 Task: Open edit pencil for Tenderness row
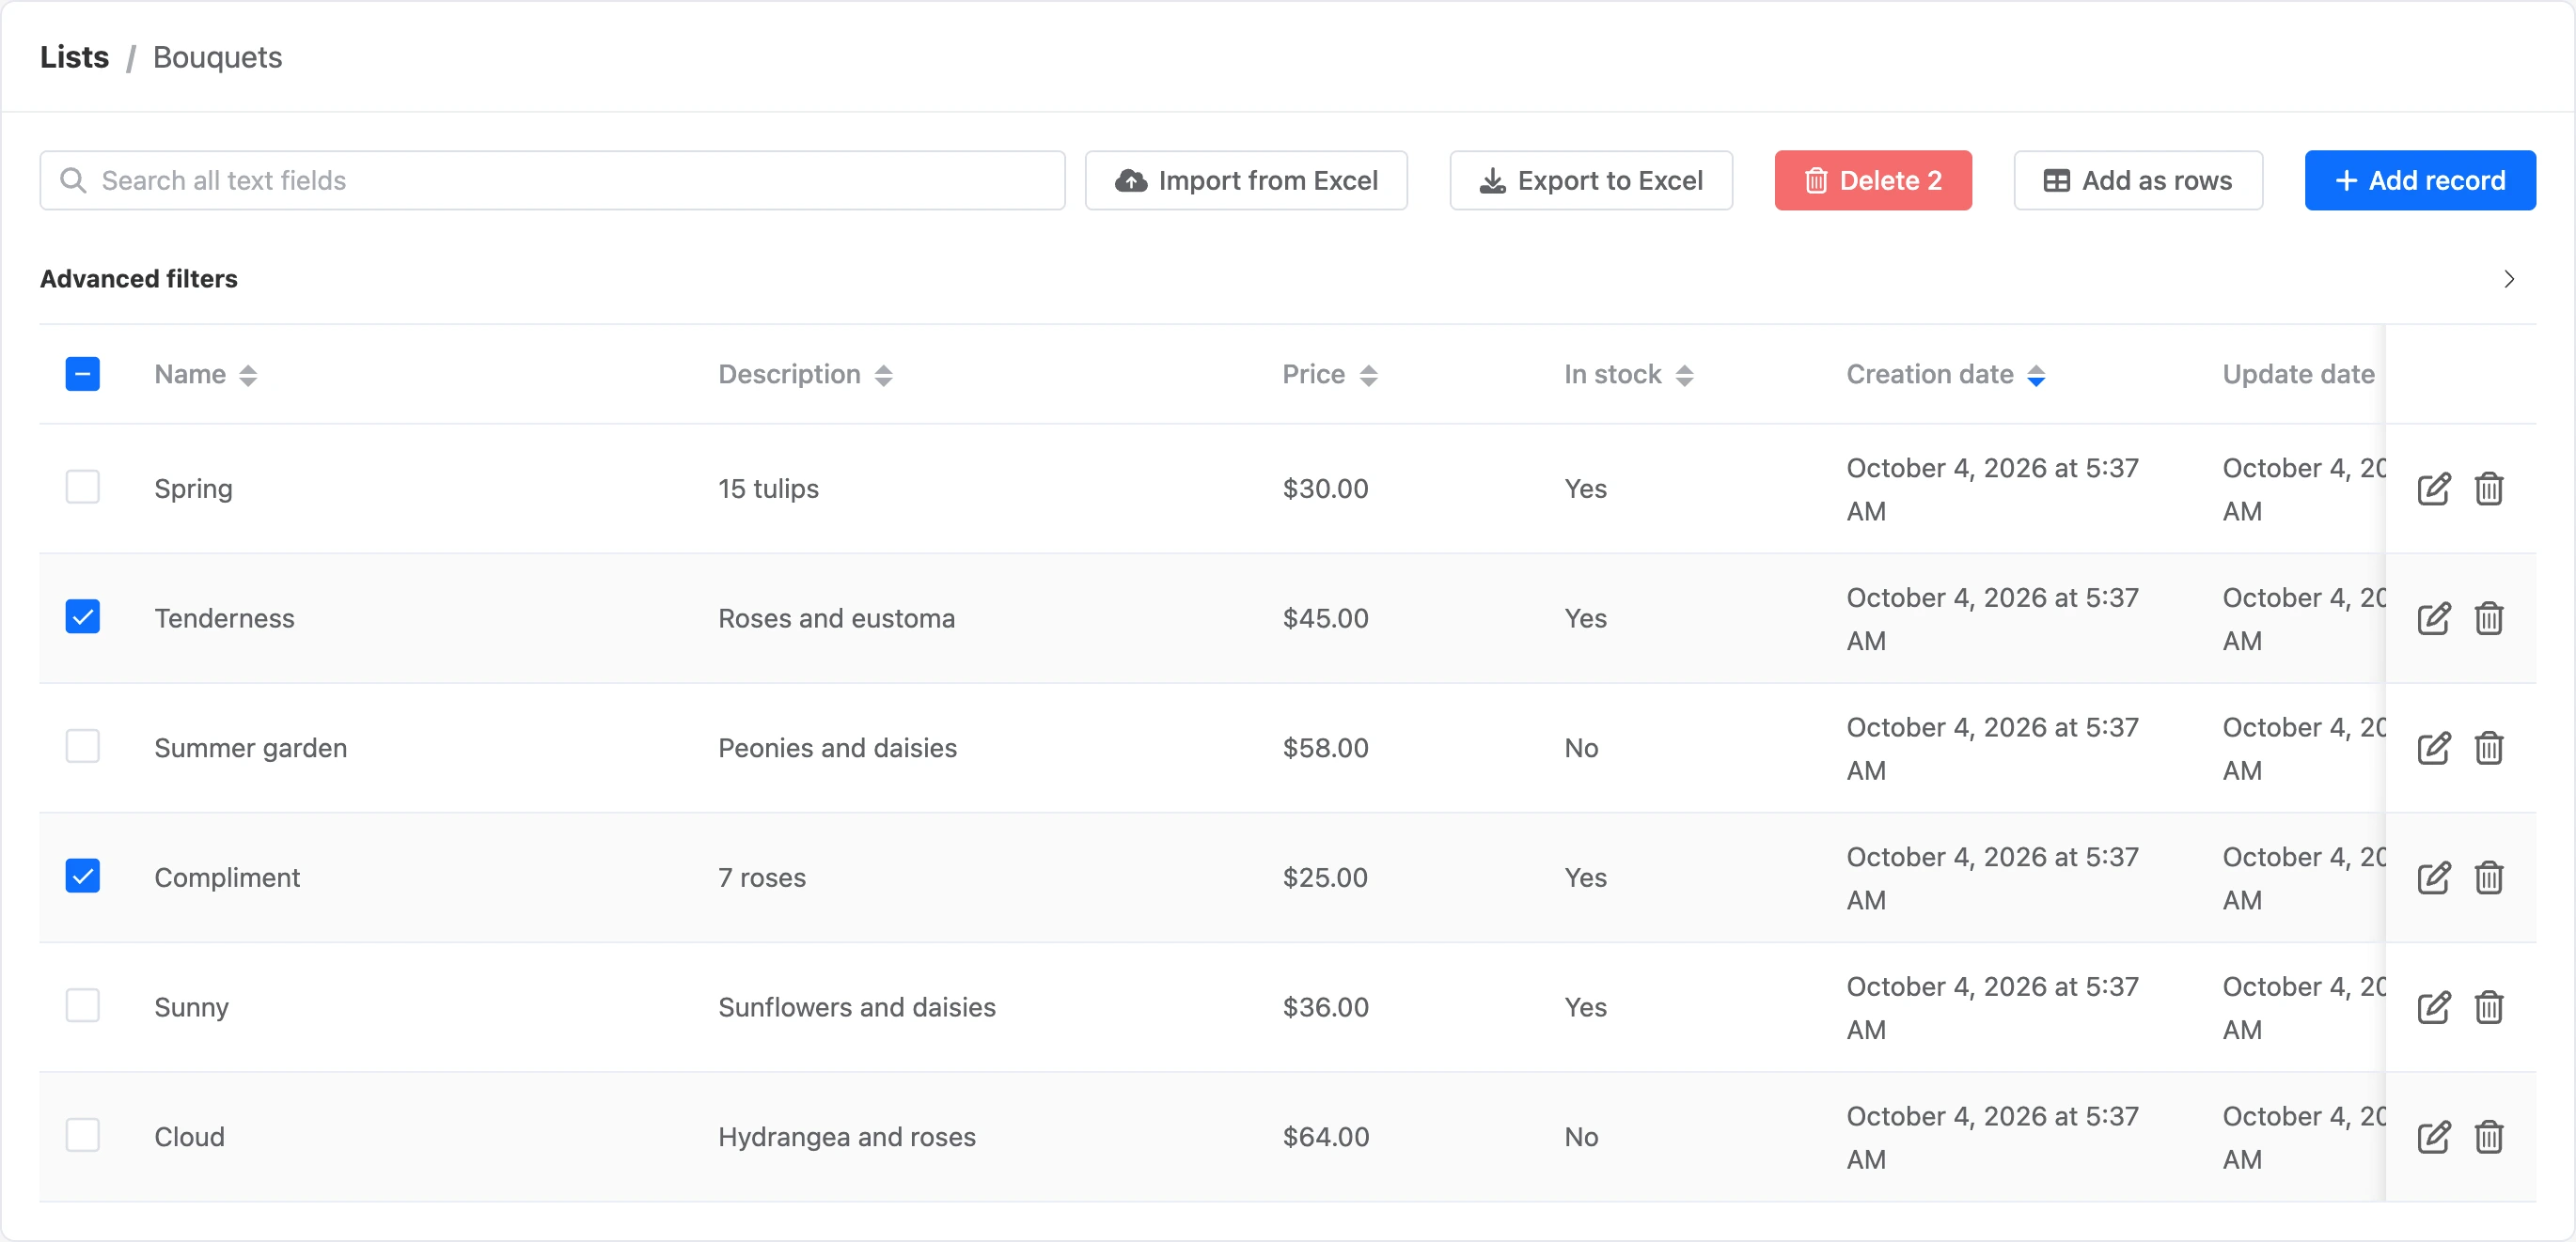[2433, 618]
